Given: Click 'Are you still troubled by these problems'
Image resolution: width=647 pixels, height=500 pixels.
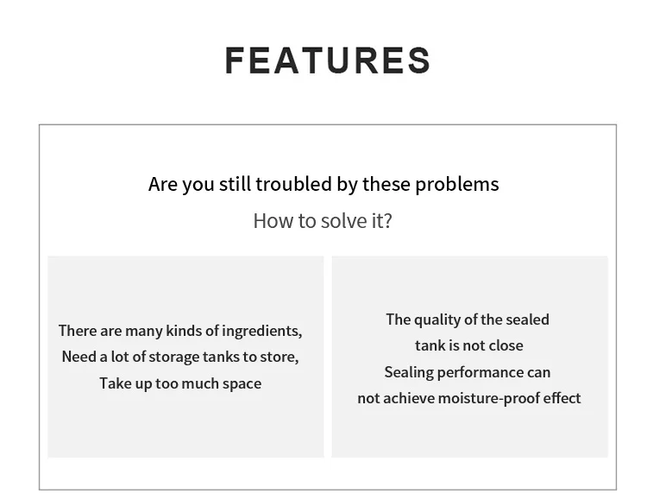Looking at the screenshot, I should 323,184.
